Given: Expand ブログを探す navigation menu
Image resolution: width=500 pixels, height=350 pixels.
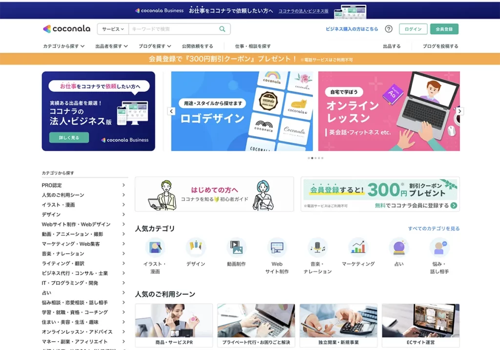Looking at the screenshot, I should (x=155, y=46).
